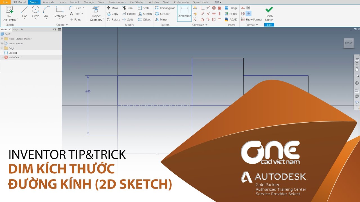
Task: Apply the Parallel constraint
Action: (202, 13)
